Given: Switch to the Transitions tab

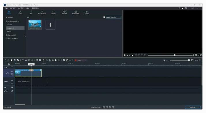Looking at the screenshot, I should pyautogui.click(x=42, y=13).
